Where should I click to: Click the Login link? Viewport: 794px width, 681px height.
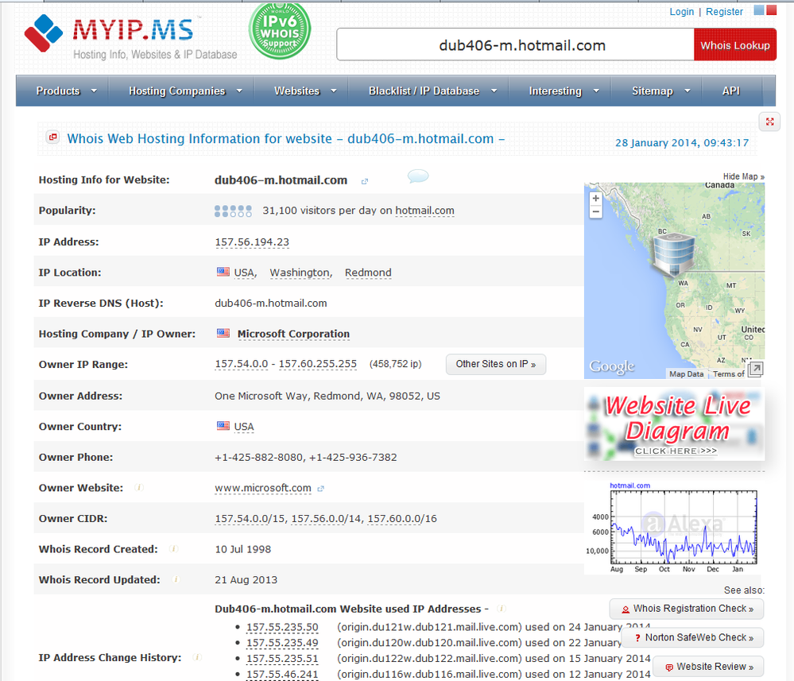pos(682,12)
